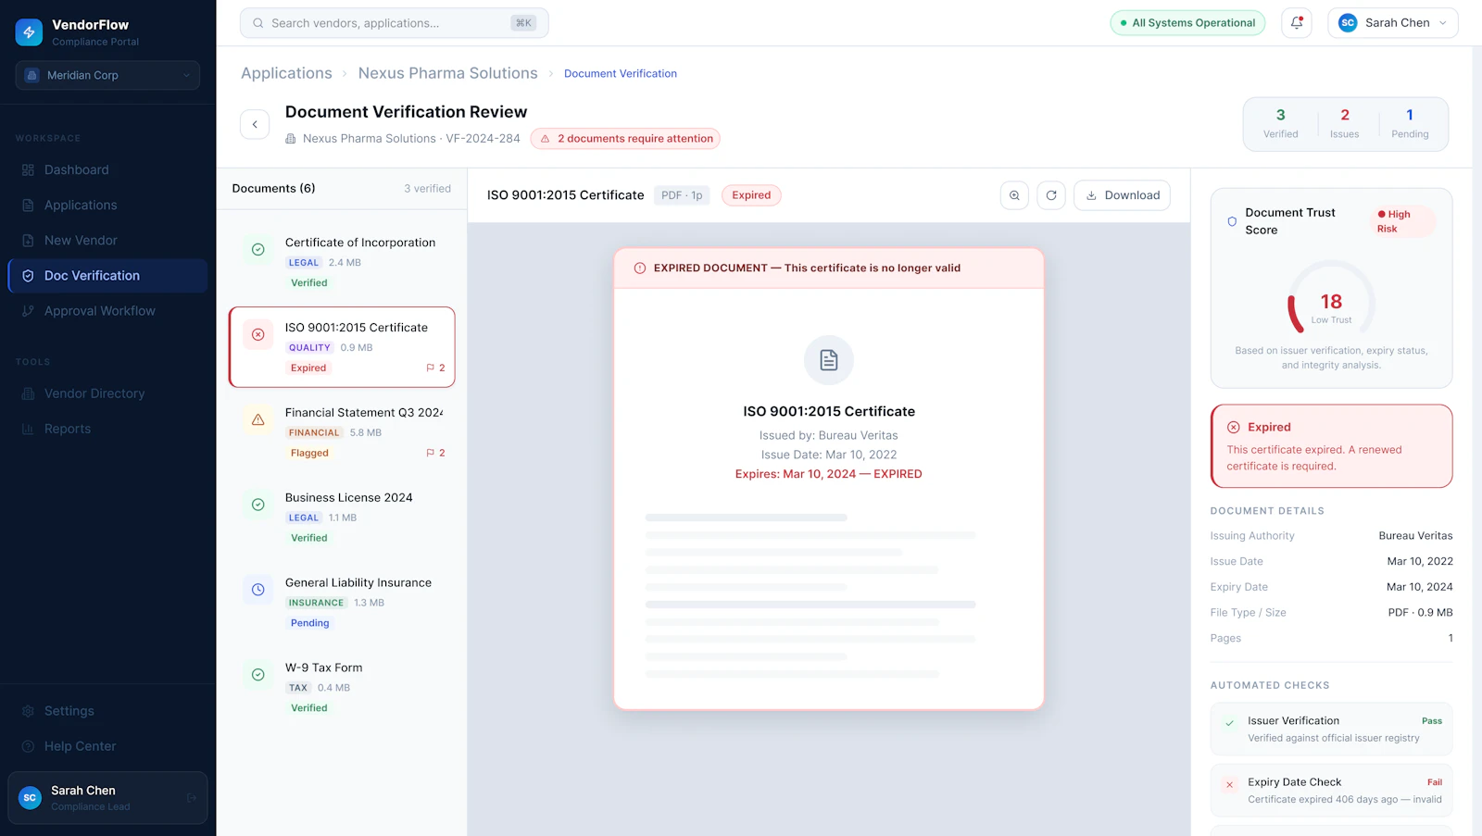Click the Expired badge in the viewer header
The image size is (1482, 836).
[751, 195]
